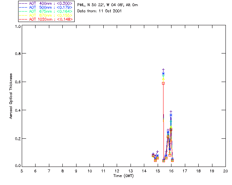Click the 'Time (GMT)' axis label
This screenshot has width=232, height=185.
coord(123,176)
